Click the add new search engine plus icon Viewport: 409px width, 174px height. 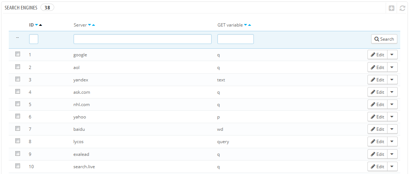(392, 8)
